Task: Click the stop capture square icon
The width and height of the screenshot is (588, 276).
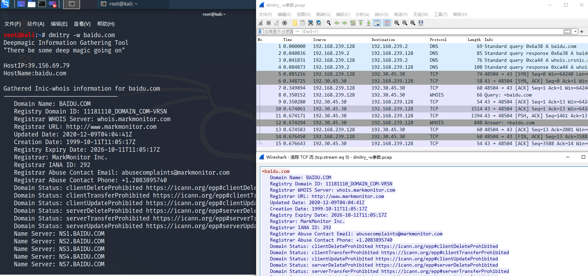Action: [269, 23]
